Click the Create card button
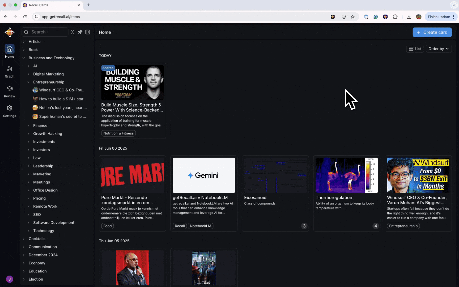This screenshot has height=287, width=459. (x=432, y=32)
